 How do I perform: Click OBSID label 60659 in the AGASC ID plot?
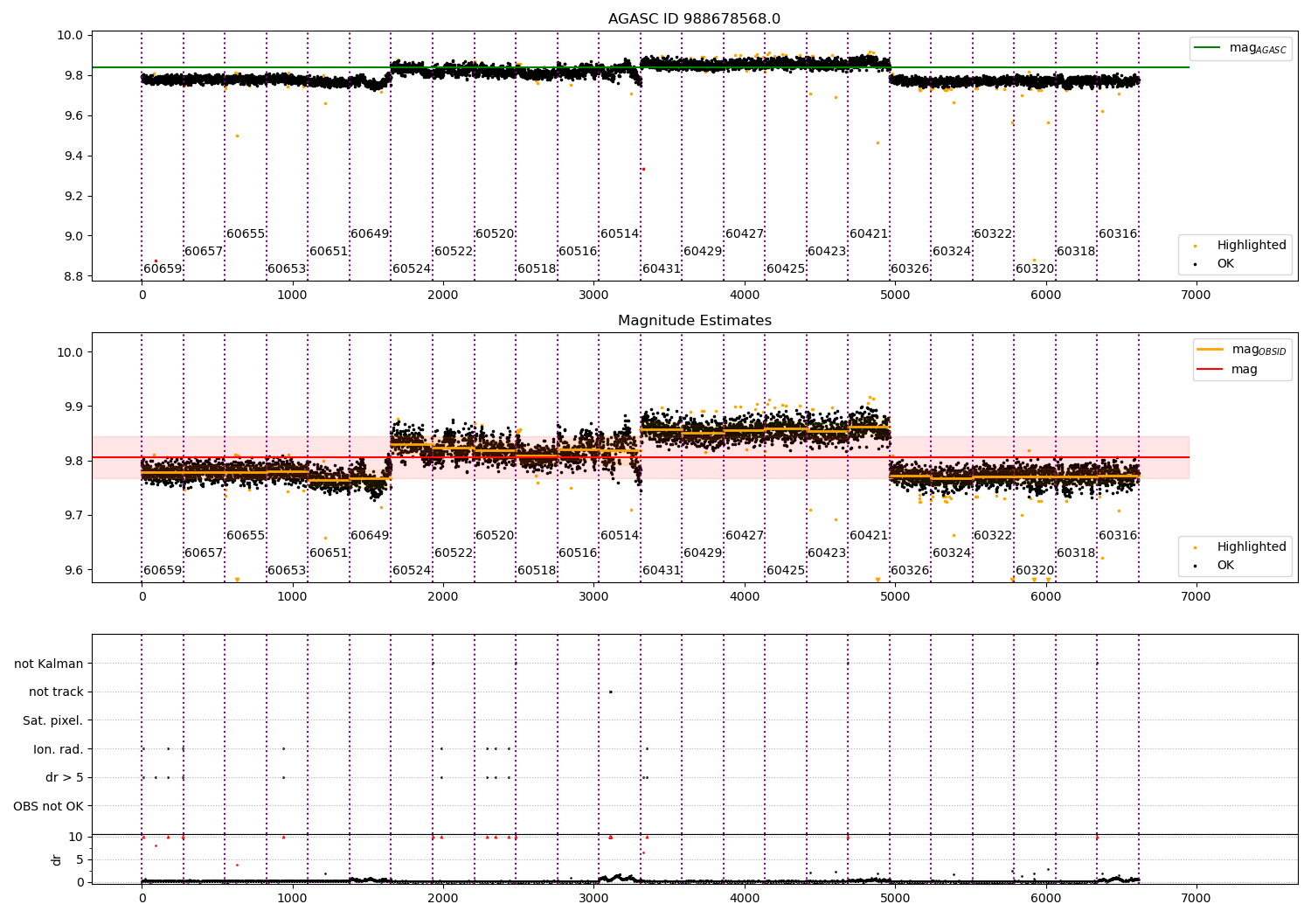point(163,269)
